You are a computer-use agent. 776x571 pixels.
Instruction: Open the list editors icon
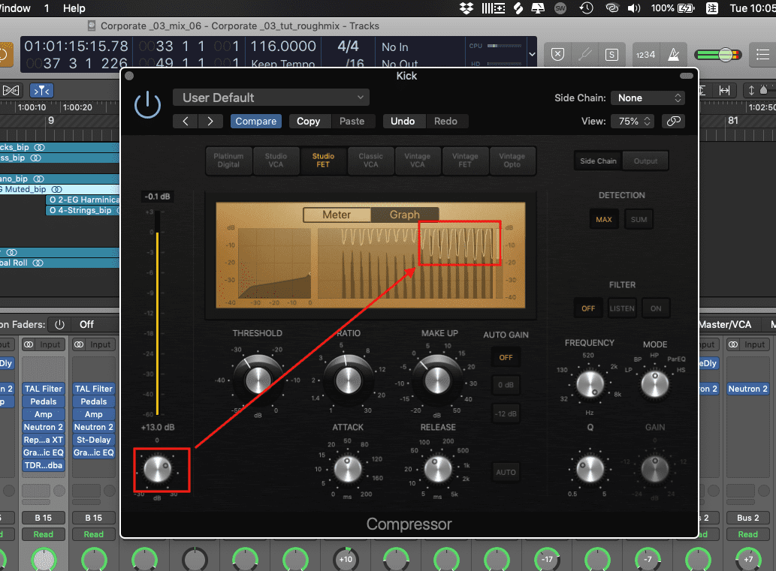(762, 54)
